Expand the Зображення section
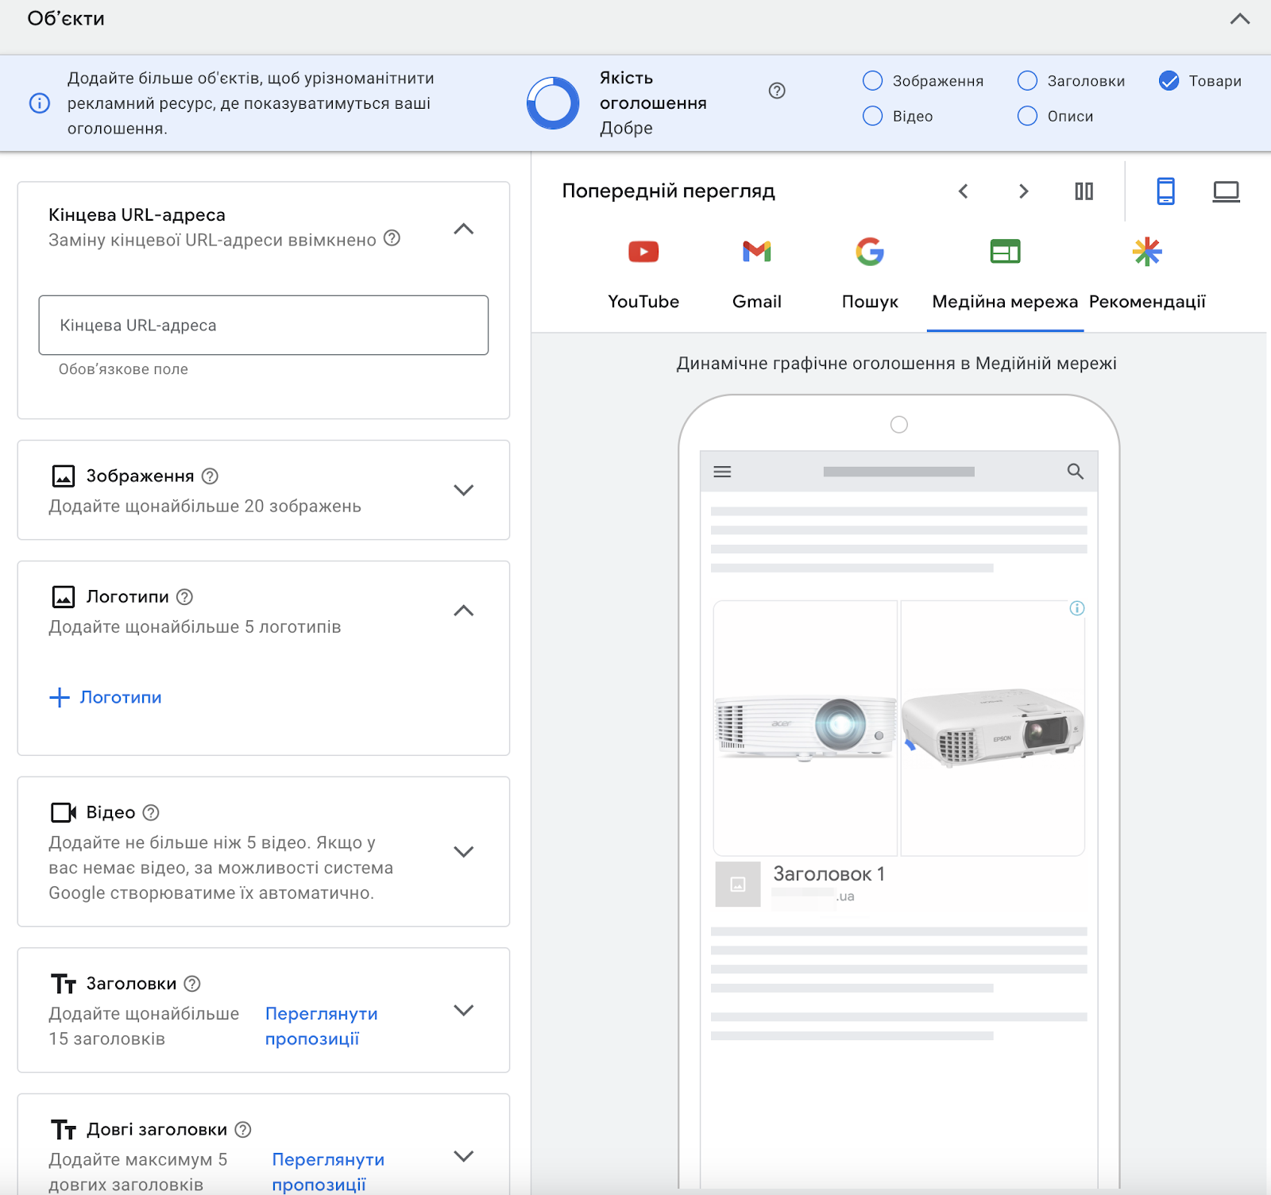This screenshot has height=1195, width=1271. coord(463,490)
